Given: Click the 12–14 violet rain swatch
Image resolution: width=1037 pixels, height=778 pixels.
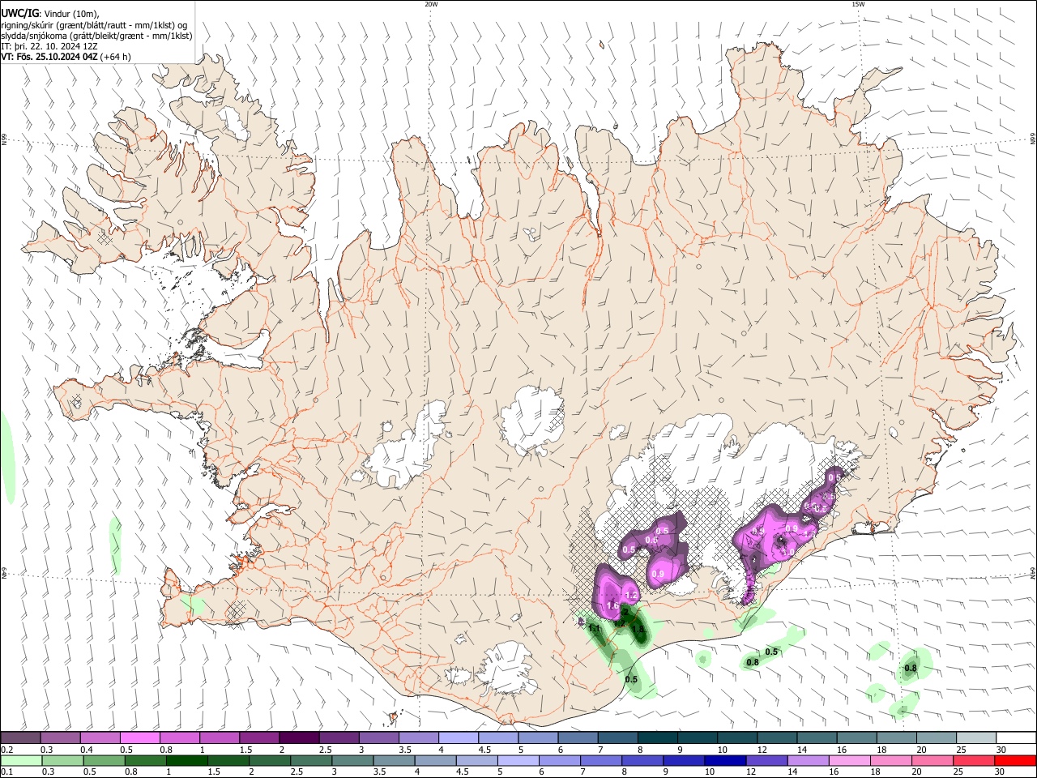Looking at the screenshot, I should (x=767, y=760).
